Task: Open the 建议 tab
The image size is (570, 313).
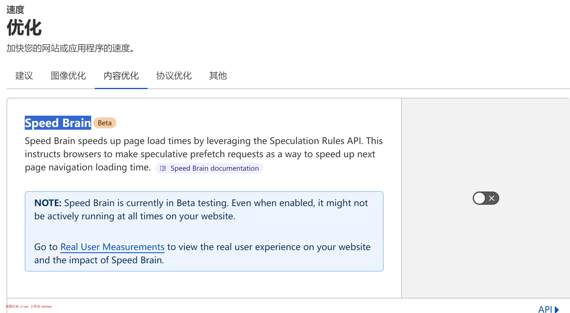Action: point(24,76)
